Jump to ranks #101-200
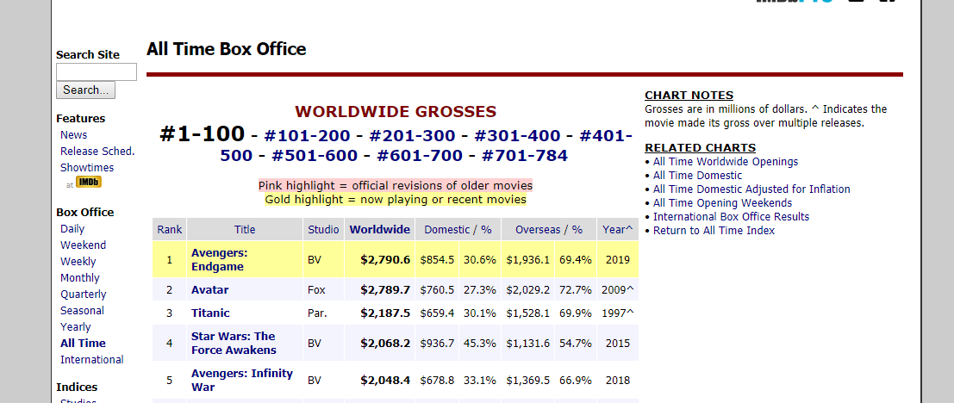 coord(308,135)
